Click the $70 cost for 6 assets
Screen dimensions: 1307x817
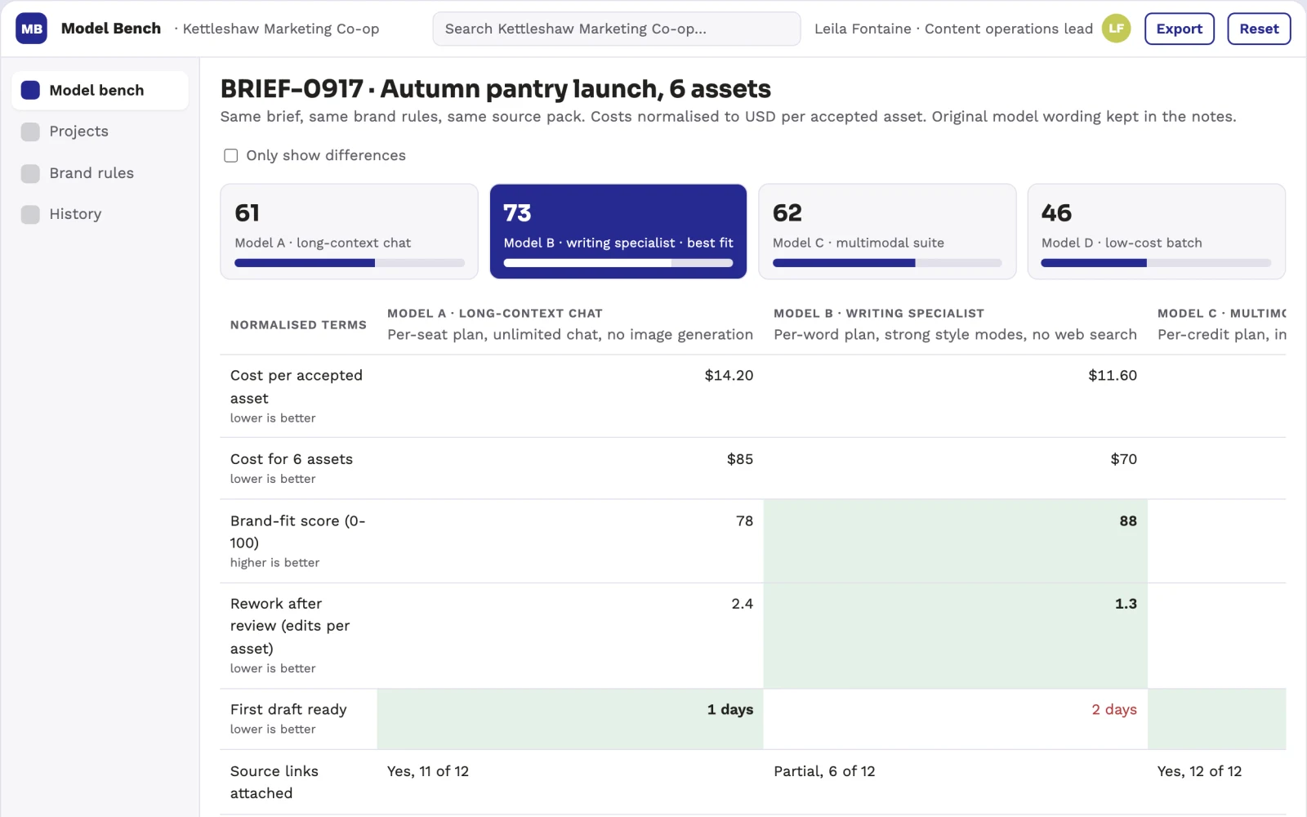[x=1123, y=459]
